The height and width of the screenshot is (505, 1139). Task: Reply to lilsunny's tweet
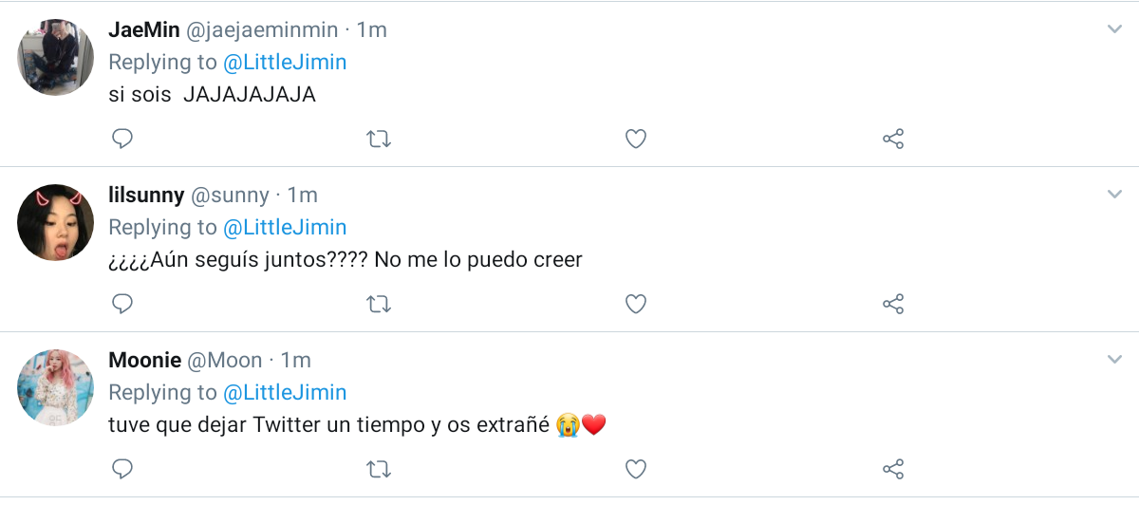click(121, 305)
